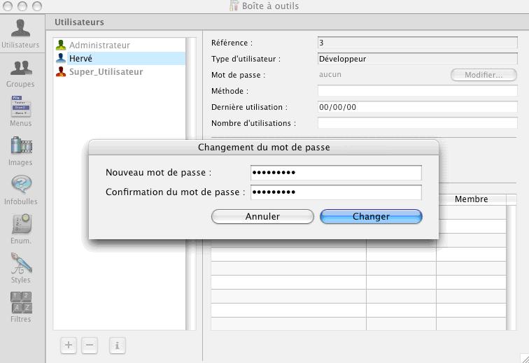The height and width of the screenshot is (363, 529).
Task: Open the Images section icon
Action: (x=21, y=148)
